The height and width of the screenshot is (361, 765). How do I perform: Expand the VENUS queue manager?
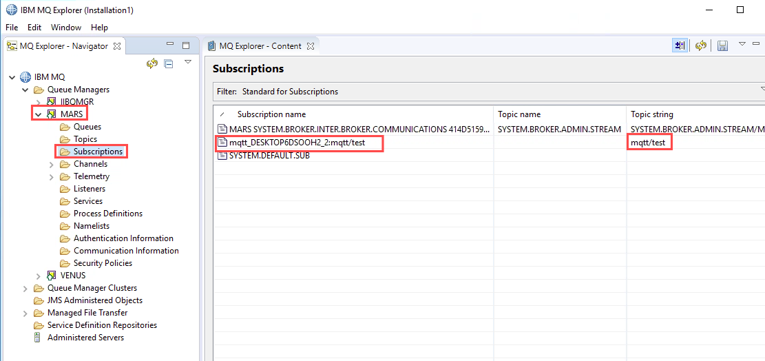[x=39, y=276]
